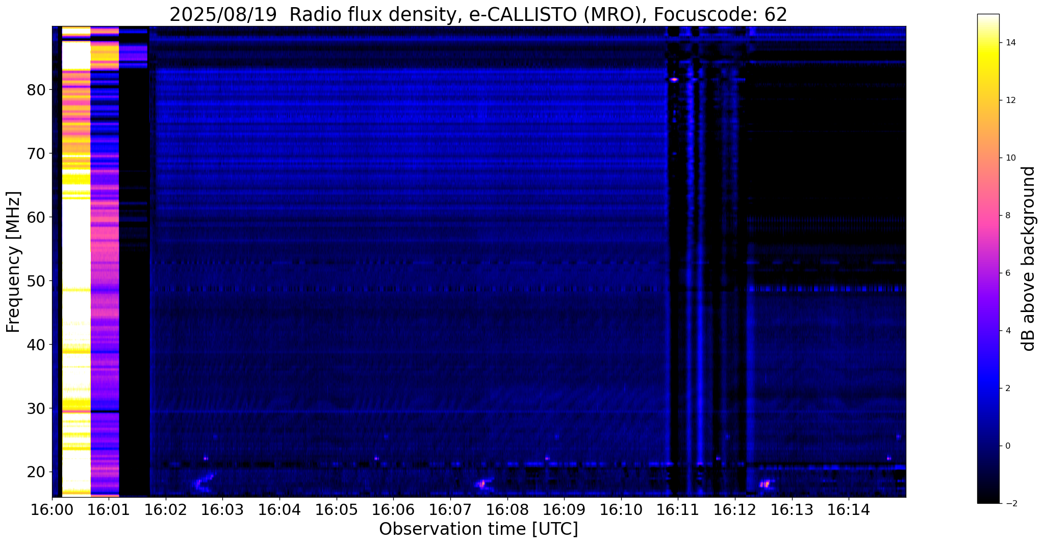Click the pink region of the colorbar near 8
Viewport: 1044px width, 544px height.
coord(988,216)
